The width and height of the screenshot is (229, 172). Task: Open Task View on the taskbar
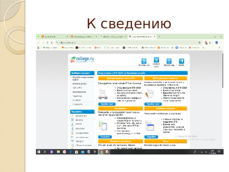[x=45, y=152]
